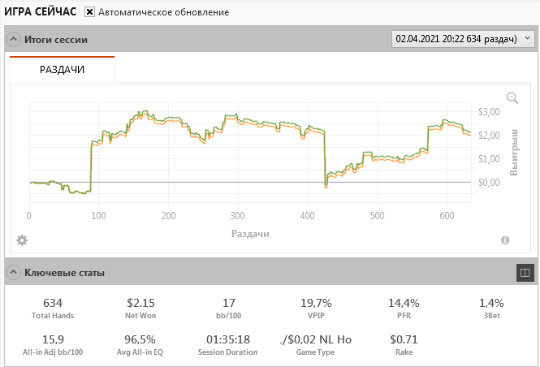Toggle the Автоматическое обновление checkbox

(89, 12)
